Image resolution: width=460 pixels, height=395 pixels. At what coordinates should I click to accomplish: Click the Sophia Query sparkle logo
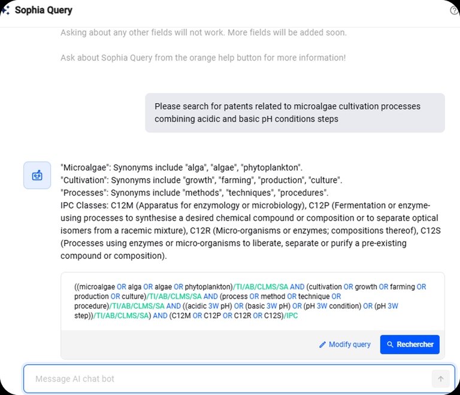tap(5, 10)
